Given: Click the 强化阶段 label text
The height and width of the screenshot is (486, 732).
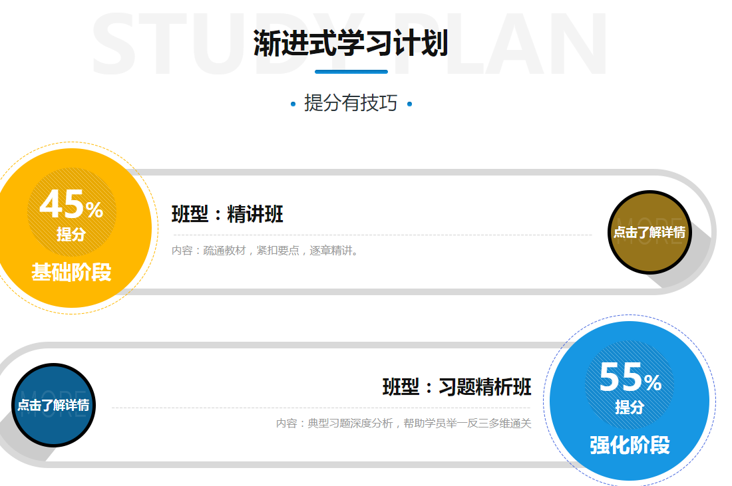Looking at the screenshot, I should [630, 445].
